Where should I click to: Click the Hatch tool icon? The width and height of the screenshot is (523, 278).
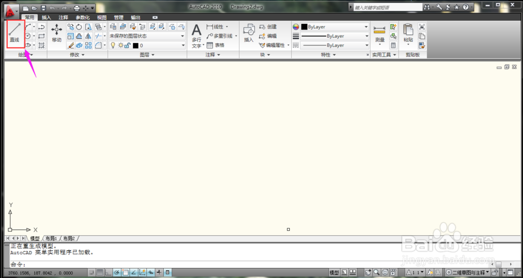tap(42, 45)
